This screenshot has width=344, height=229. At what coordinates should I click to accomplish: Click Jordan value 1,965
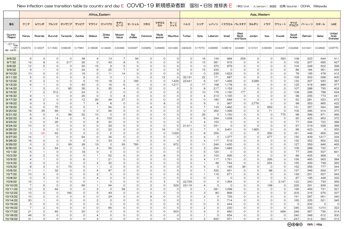pyautogui.click(x=255, y=130)
